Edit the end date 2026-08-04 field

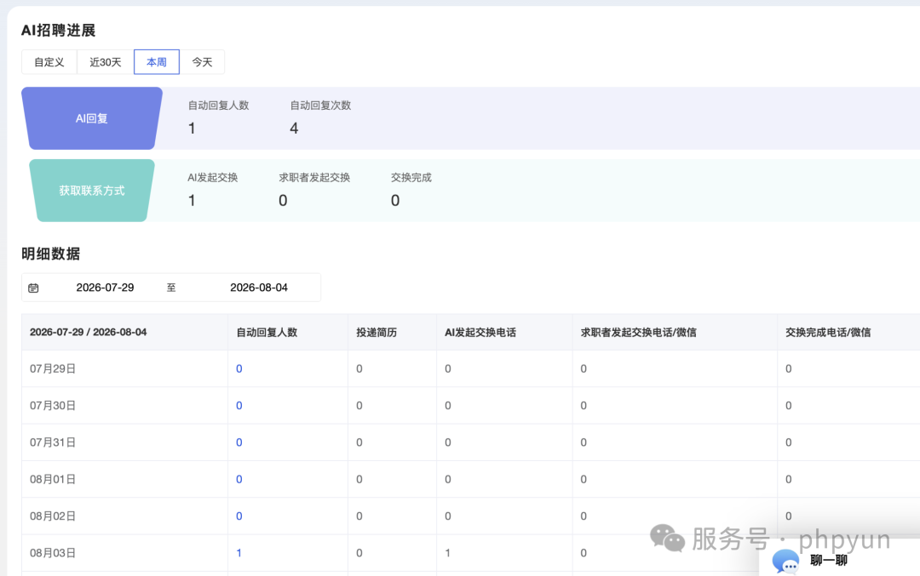(259, 288)
